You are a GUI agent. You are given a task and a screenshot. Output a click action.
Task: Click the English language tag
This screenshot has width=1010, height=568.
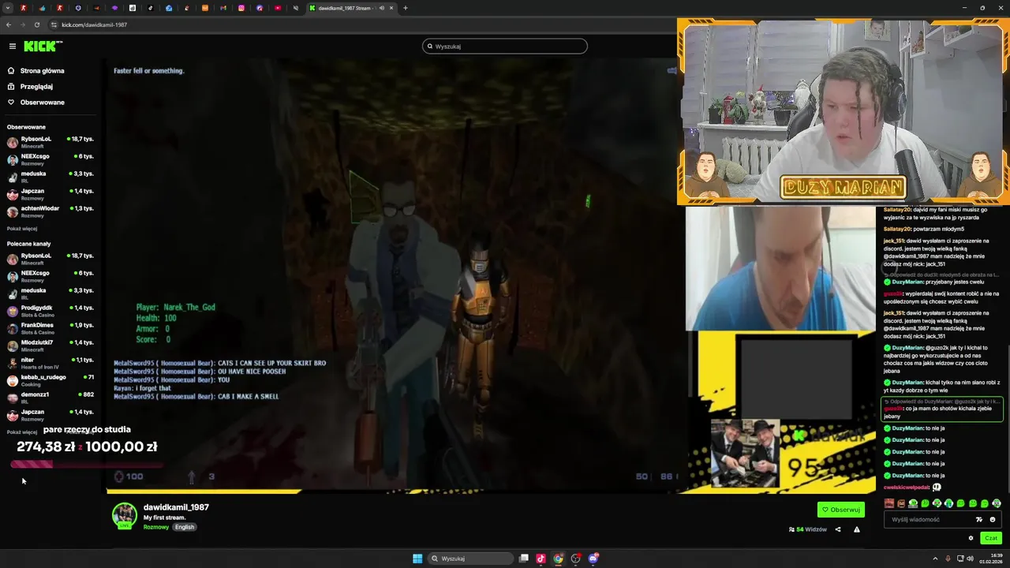click(x=184, y=527)
